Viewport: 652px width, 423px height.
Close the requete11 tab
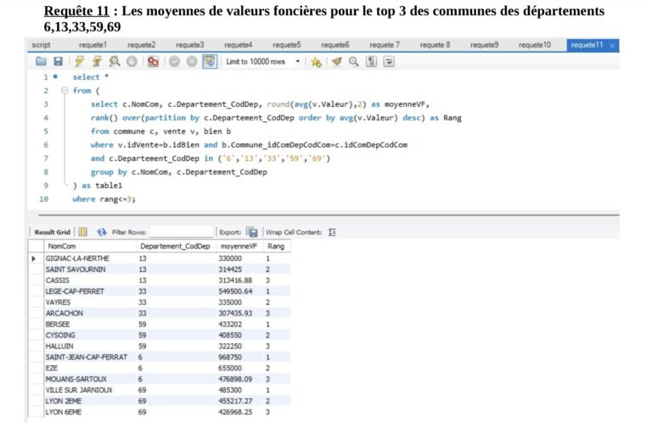pyautogui.click(x=612, y=45)
